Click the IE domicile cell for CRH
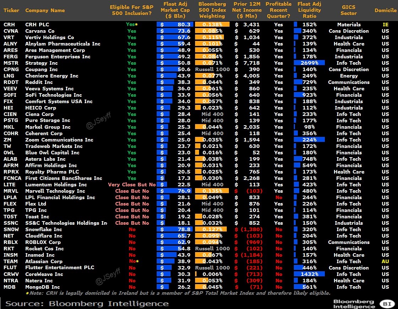 [x=385, y=25]
